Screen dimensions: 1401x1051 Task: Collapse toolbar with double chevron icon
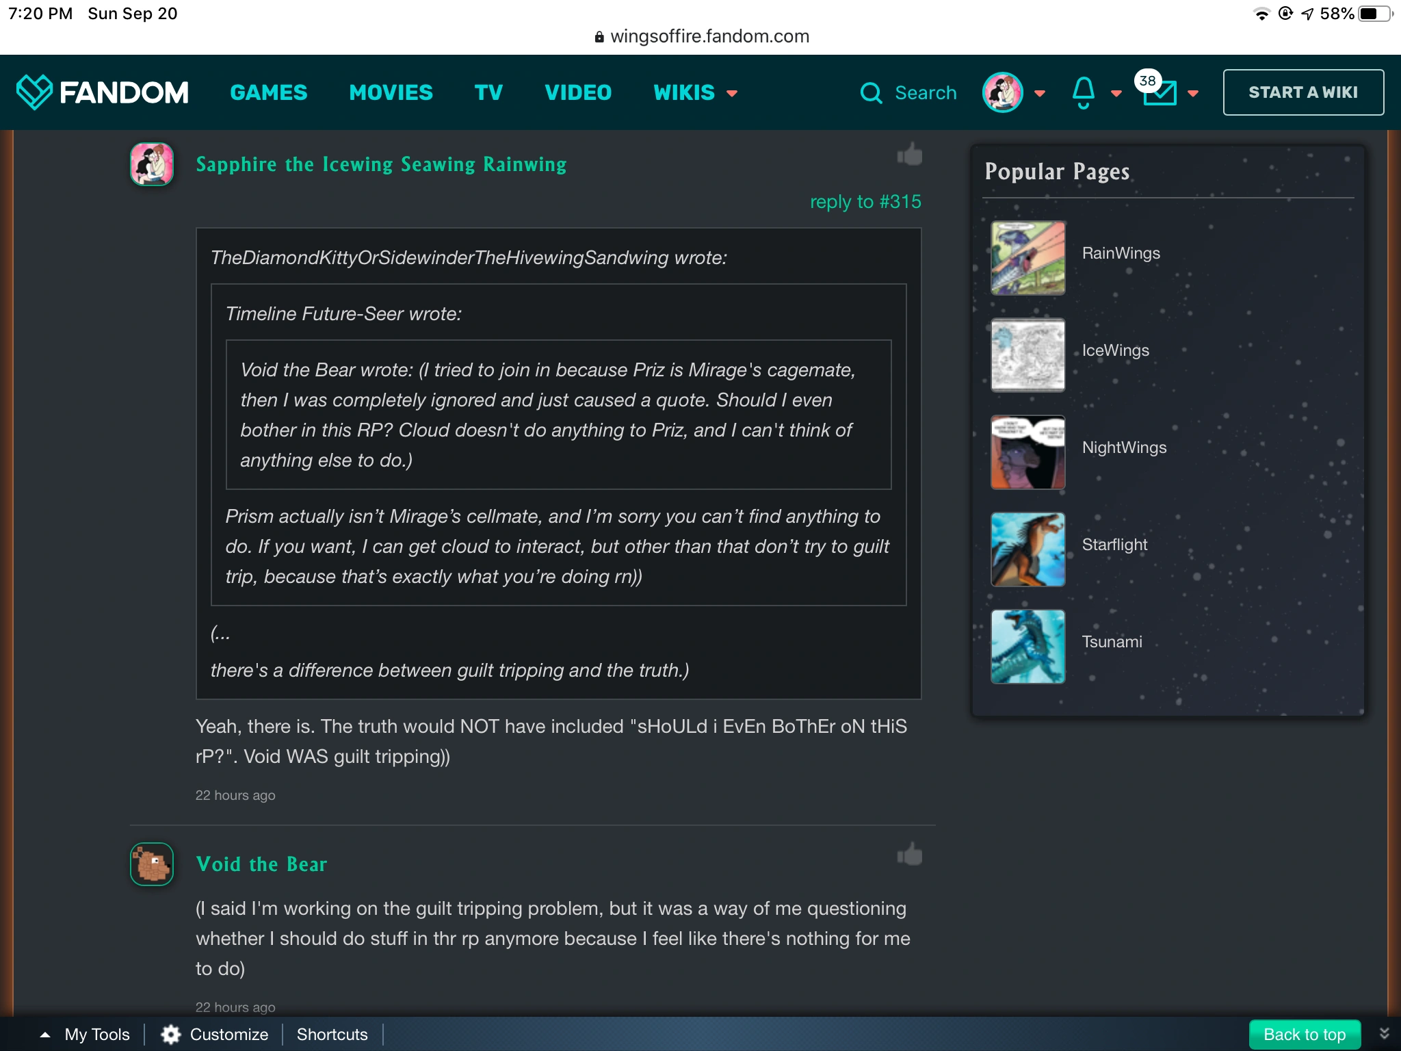[1384, 1034]
